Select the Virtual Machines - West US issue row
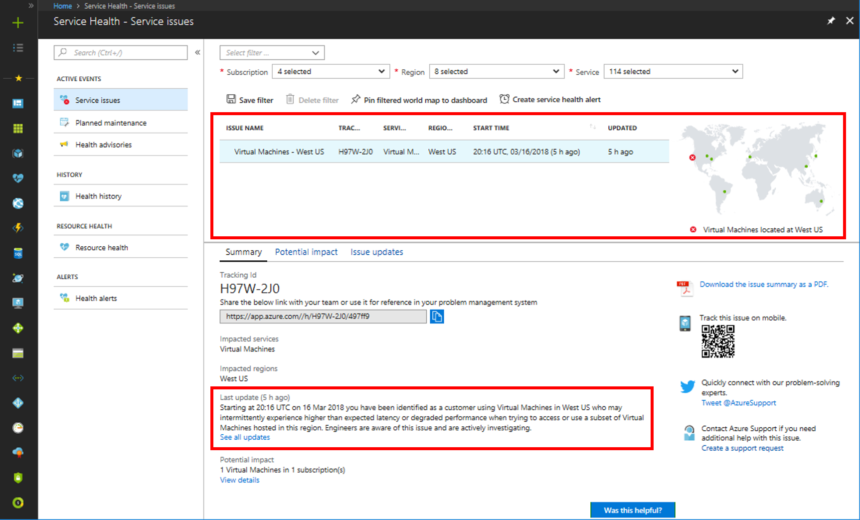The width and height of the screenshot is (860, 520). 444,152
